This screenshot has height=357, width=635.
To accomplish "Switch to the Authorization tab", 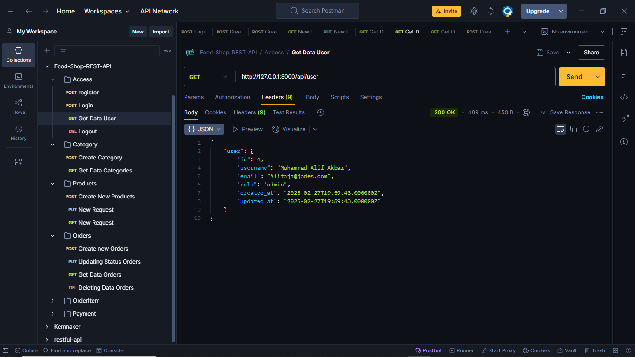I will [x=232, y=97].
